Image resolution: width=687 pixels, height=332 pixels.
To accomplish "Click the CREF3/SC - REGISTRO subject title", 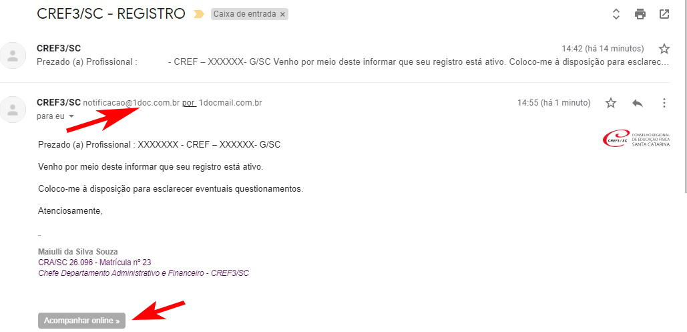I will point(111,13).
